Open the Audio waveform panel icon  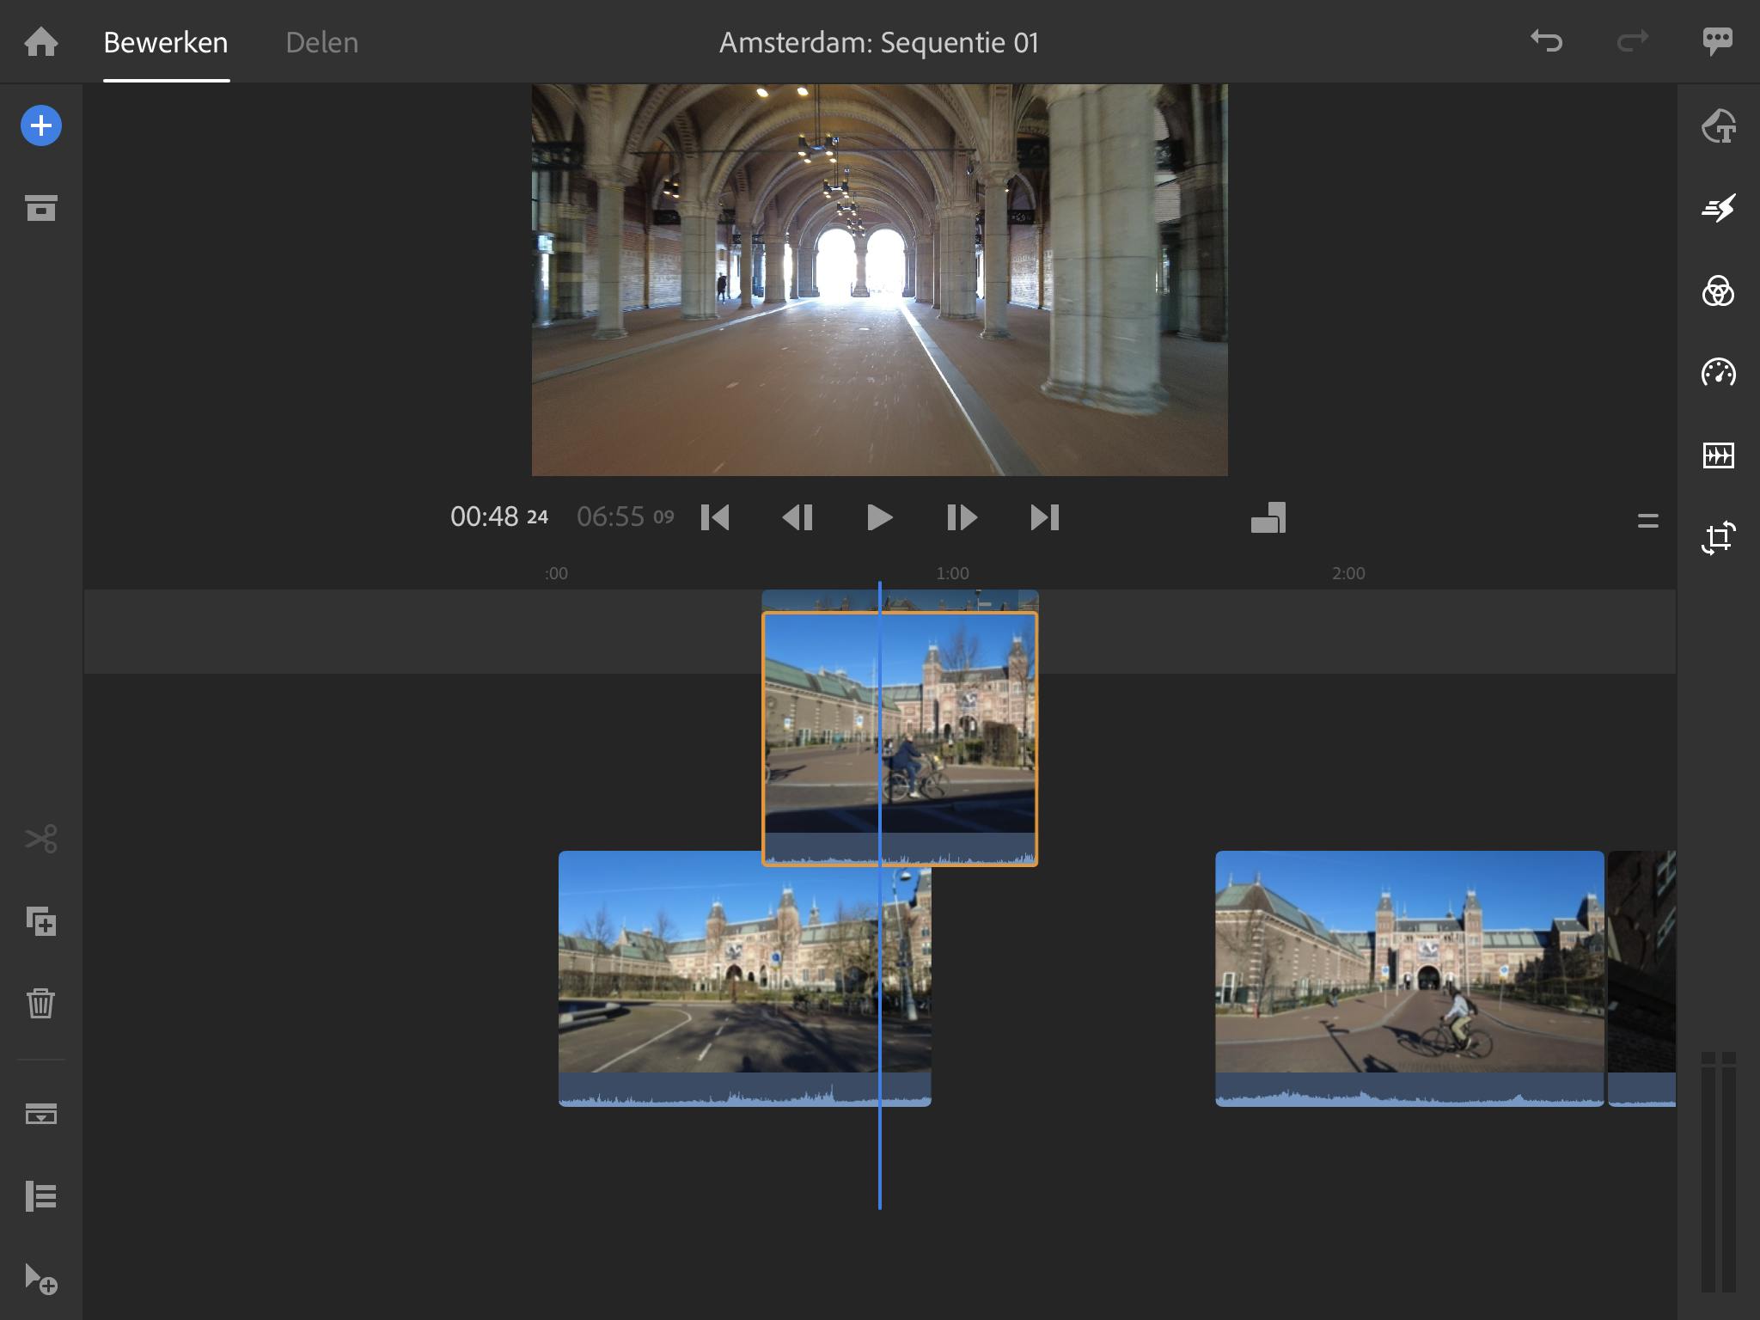click(1718, 455)
